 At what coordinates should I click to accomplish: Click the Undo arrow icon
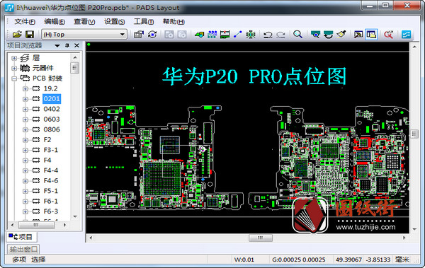[x=268, y=35]
